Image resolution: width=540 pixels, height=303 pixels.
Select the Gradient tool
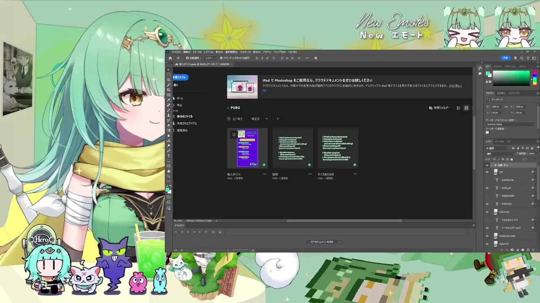click(x=168, y=130)
